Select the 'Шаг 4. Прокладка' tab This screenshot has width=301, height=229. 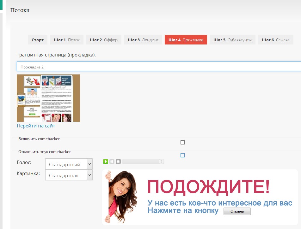click(x=186, y=40)
